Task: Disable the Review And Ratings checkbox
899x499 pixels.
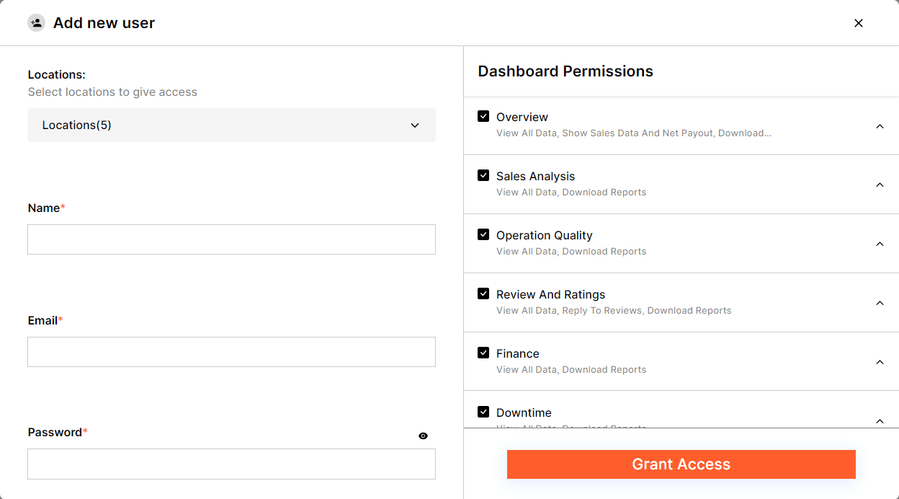Action: [483, 293]
